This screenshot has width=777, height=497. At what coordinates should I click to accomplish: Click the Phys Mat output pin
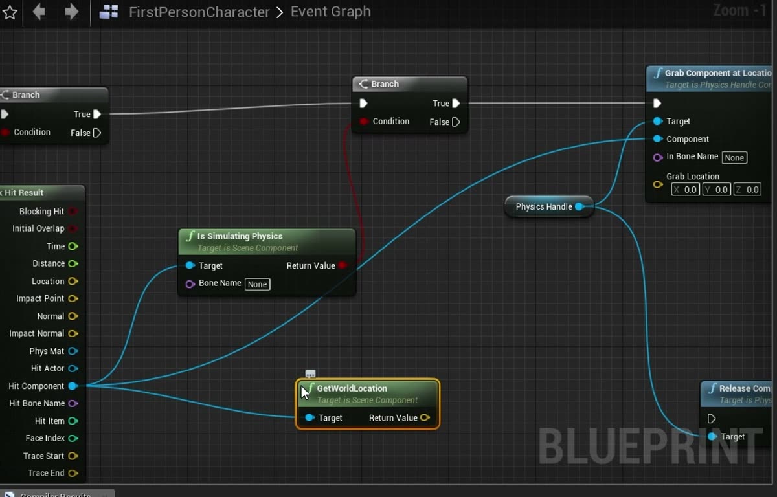click(x=73, y=351)
